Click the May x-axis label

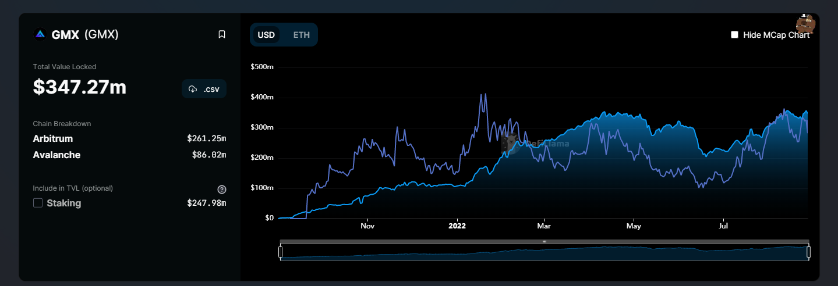(x=634, y=226)
